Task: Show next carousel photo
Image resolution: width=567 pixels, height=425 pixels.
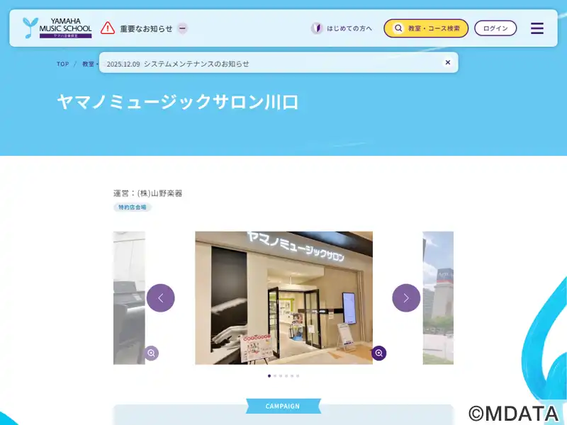Action: click(x=406, y=297)
